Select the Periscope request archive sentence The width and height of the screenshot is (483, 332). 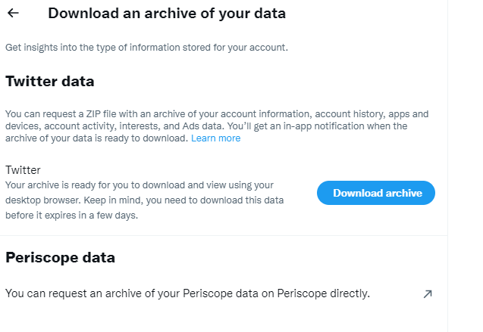tap(187, 293)
